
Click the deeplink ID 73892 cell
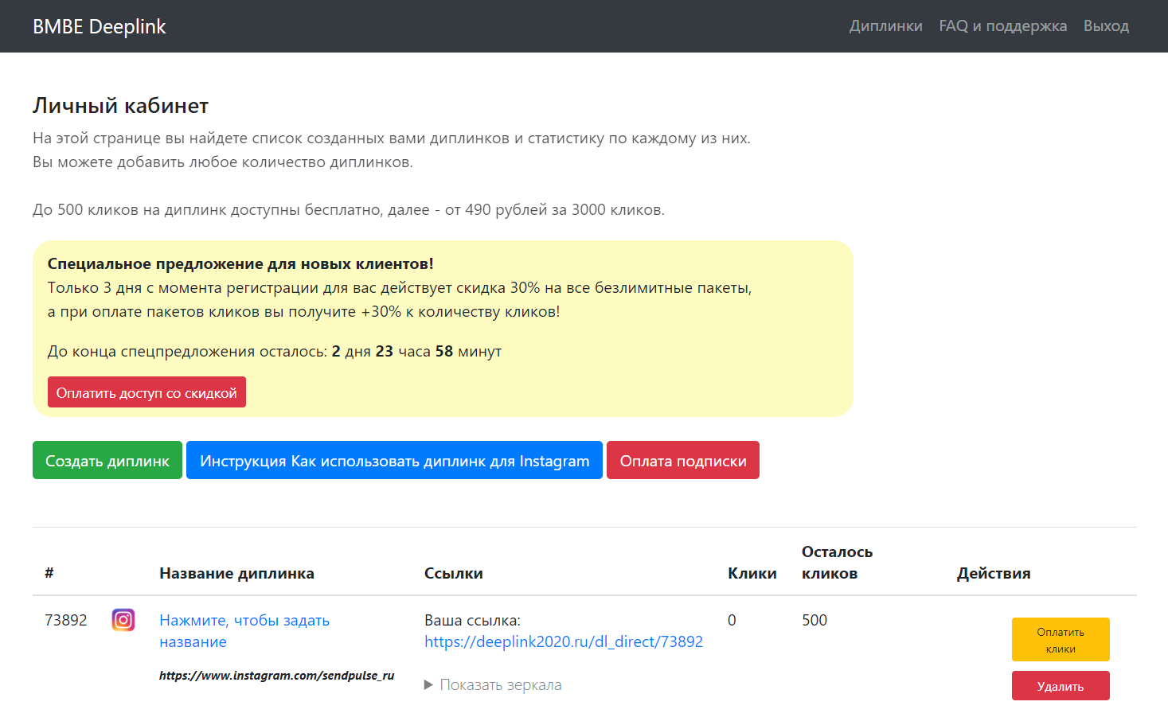coord(66,620)
